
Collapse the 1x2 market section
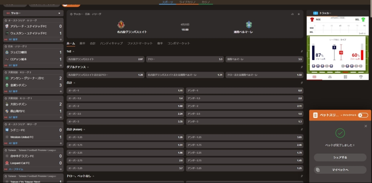73,52
